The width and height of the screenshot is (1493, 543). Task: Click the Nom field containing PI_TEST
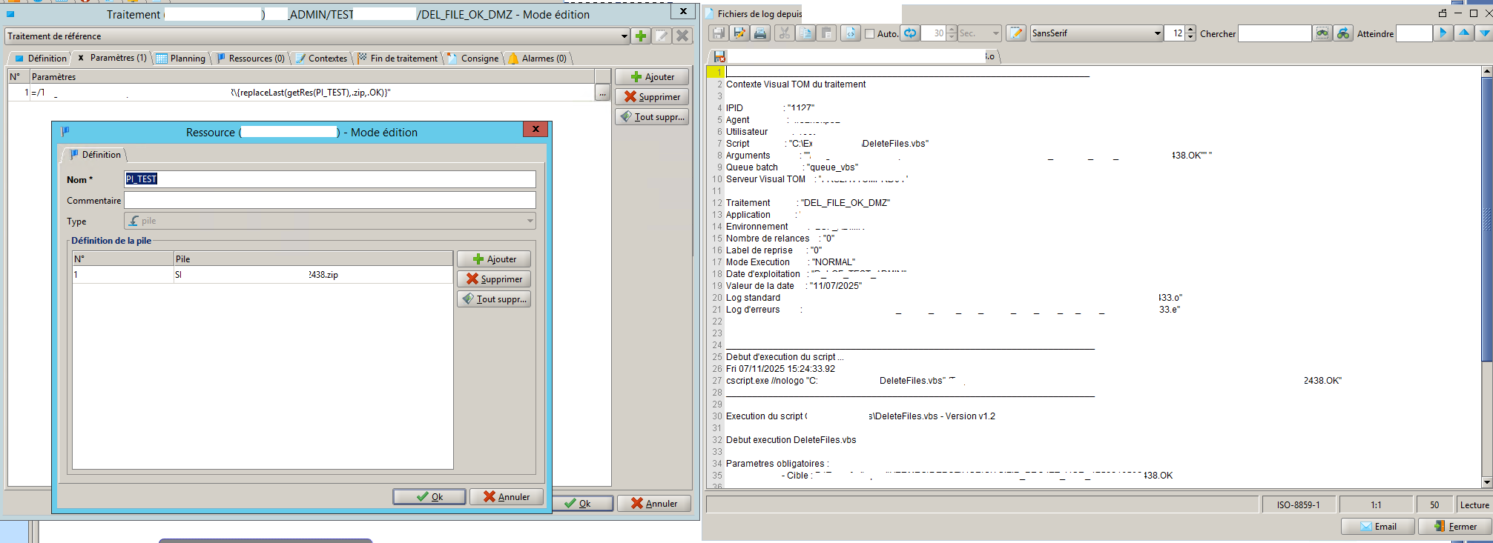tap(330, 179)
